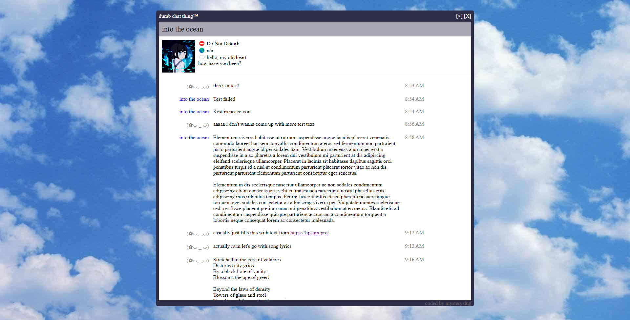Viewport: 630px width, 320px height.
Task: Click the red Do Not Disturb status icon
Action: click(x=202, y=44)
